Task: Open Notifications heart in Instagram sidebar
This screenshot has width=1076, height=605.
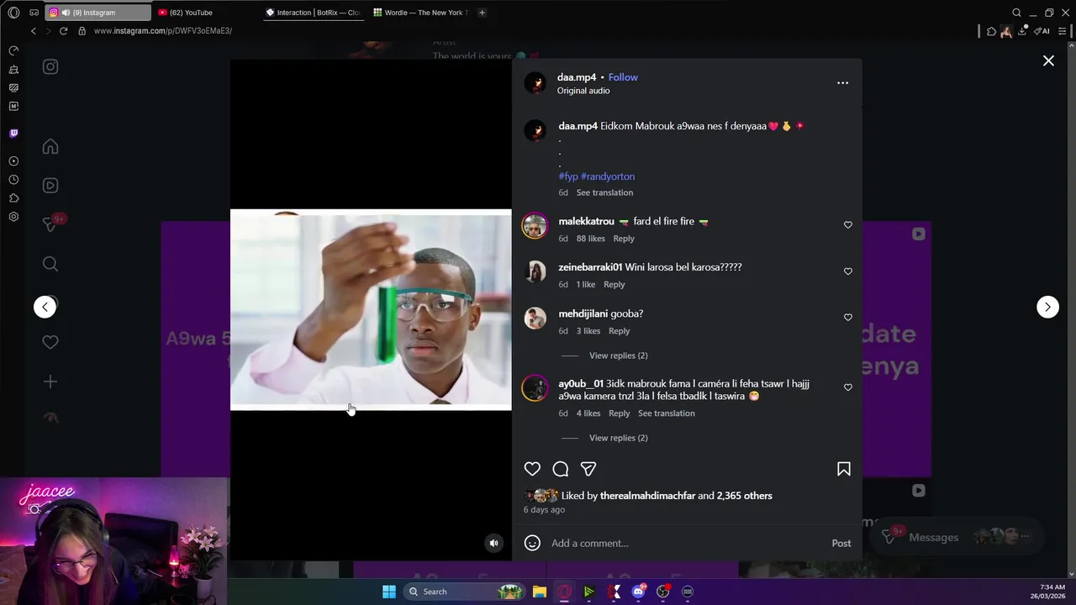Action: point(50,342)
